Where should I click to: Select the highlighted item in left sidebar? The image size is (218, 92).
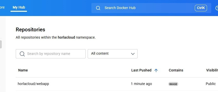(x=1, y=44)
